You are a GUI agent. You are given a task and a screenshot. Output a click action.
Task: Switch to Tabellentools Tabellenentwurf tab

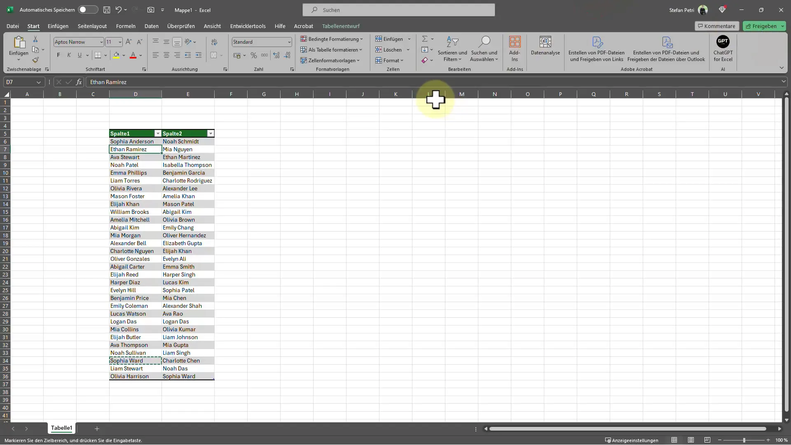(341, 26)
